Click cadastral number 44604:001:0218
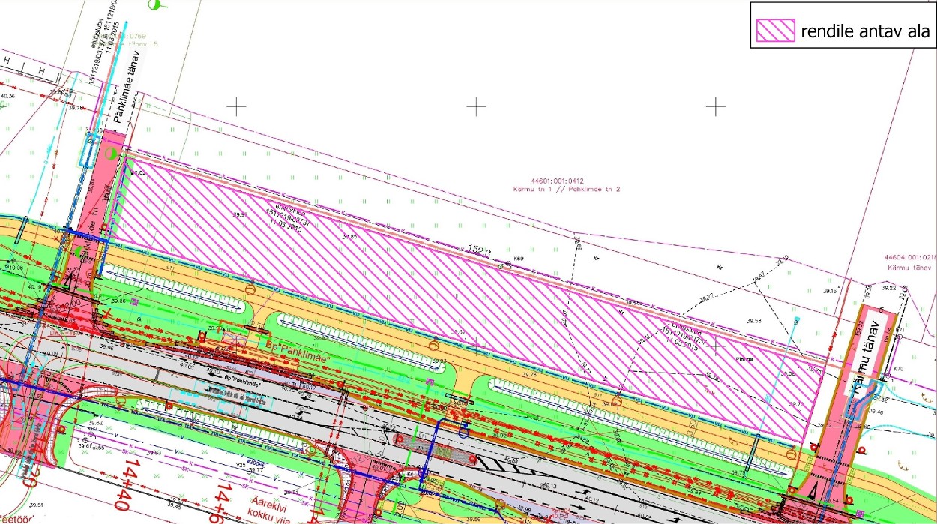 tap(910, 257)
